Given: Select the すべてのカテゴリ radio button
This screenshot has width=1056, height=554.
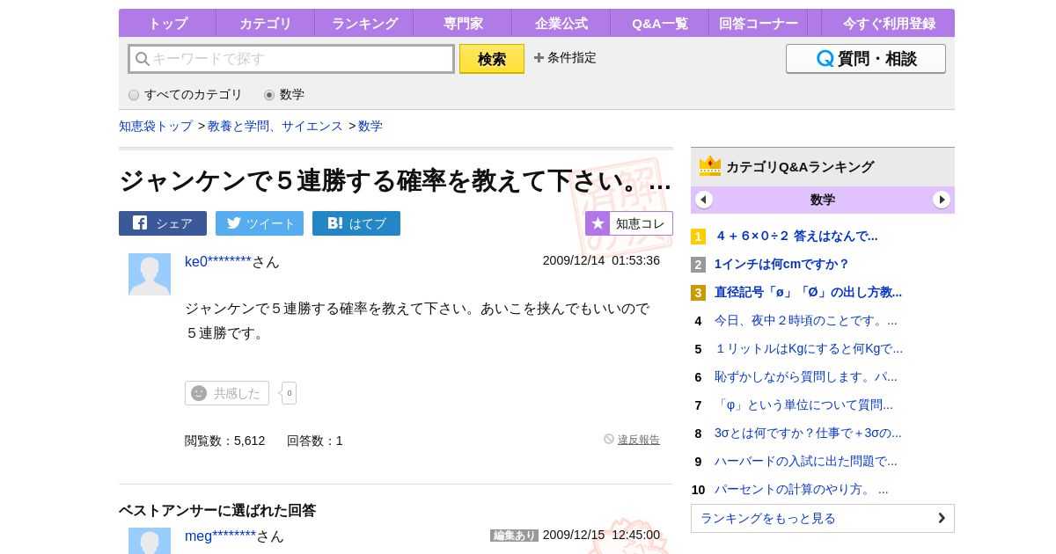Looking at the screenshot, I should pos(134,95).
